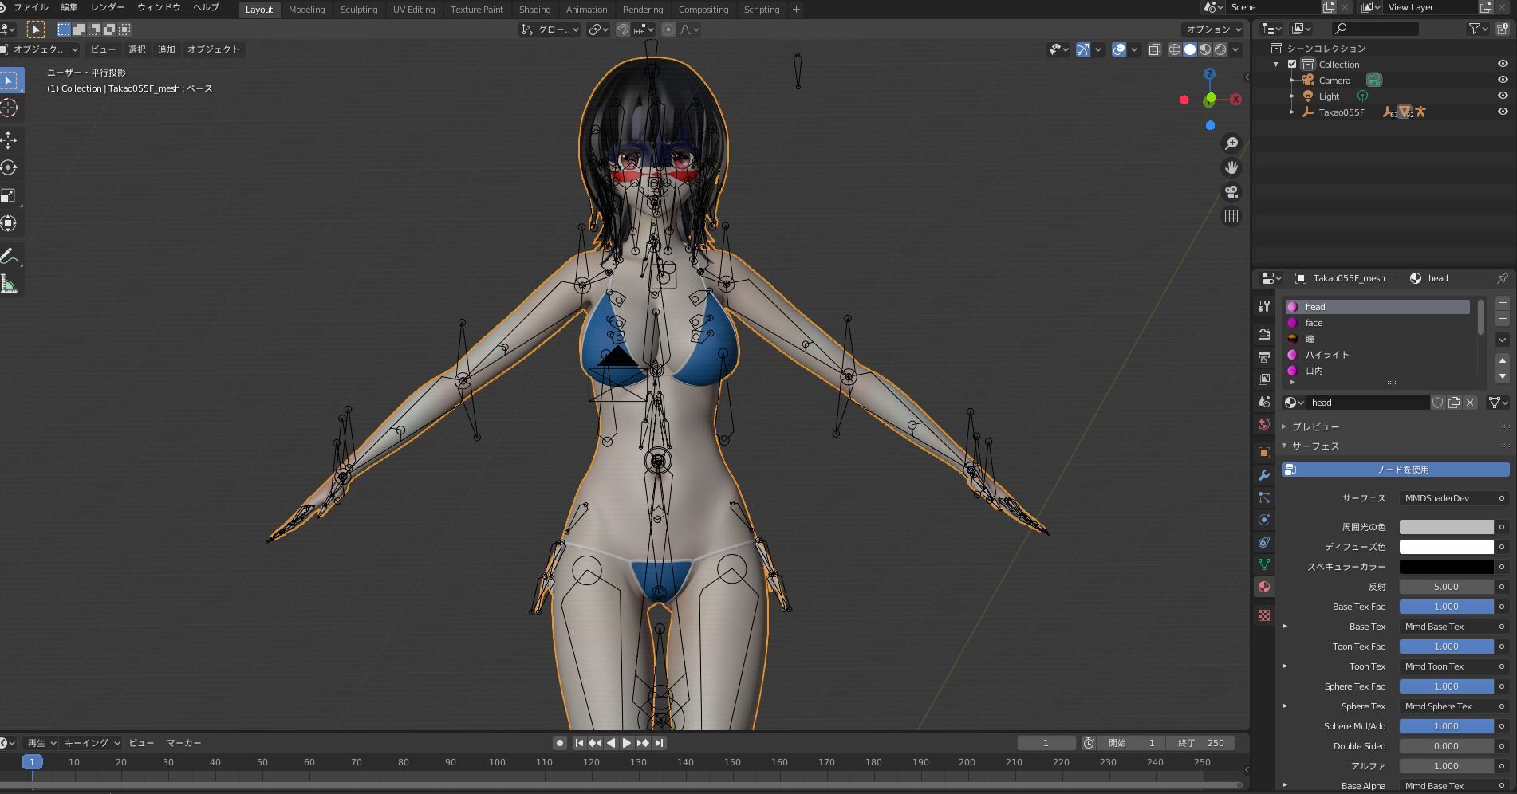Click the camera view icon in viewport
This screenshot has width=1517, height=794.
(1231, 192)
